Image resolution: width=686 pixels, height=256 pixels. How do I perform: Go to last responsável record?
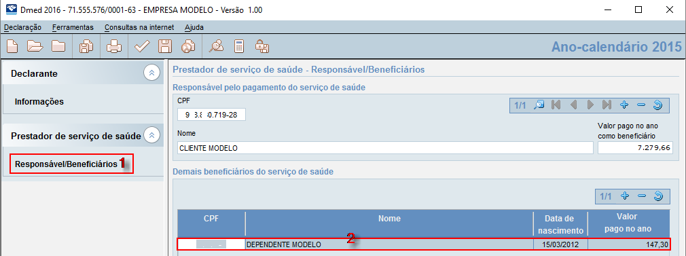point(607,105)
